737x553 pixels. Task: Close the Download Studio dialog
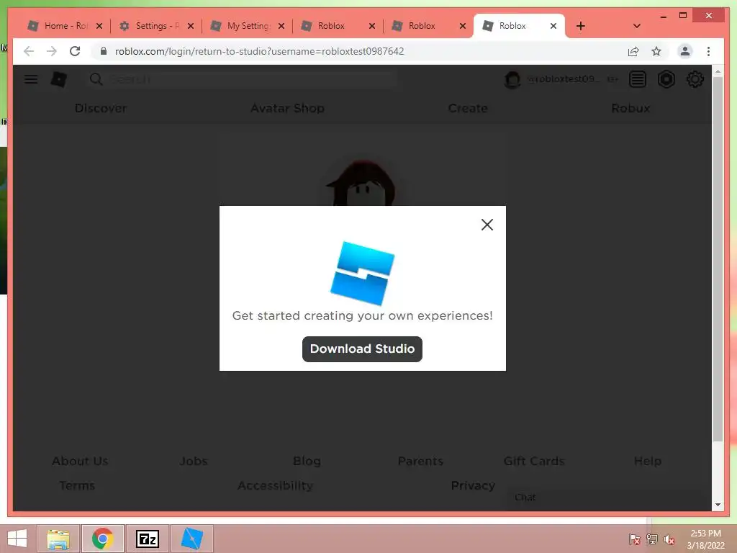(487, 225)
